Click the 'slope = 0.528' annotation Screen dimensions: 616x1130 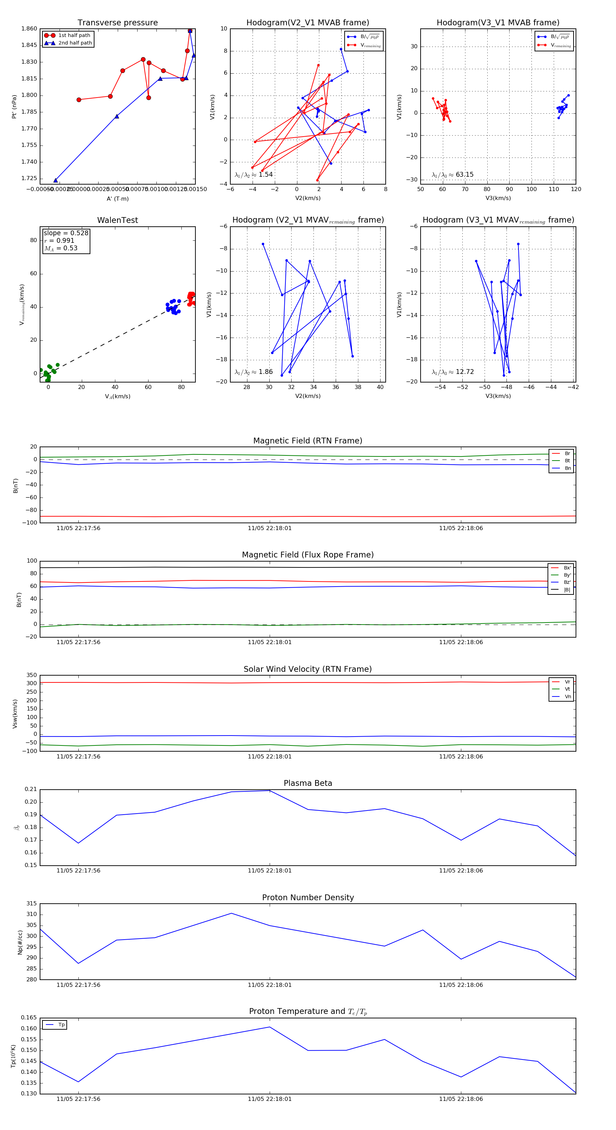pyautogui.click(x=66, y=233)
